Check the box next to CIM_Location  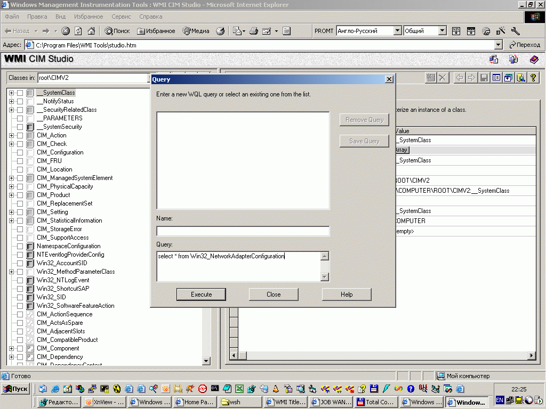tap(20, 170)
